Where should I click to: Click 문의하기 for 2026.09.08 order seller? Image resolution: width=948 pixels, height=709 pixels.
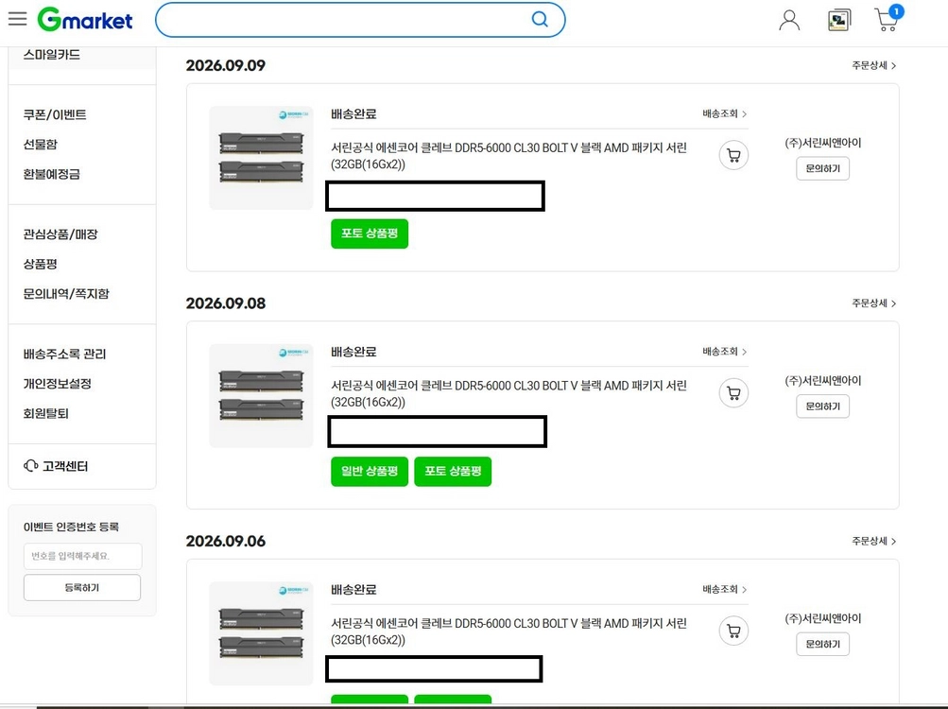823,406
